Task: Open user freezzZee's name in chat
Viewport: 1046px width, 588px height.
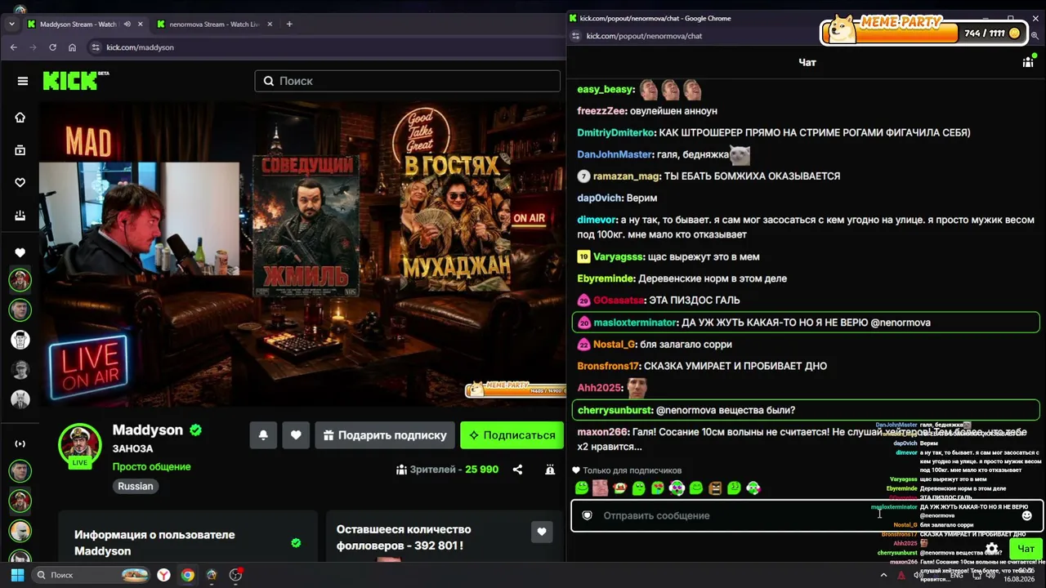Action: point(601,110)
